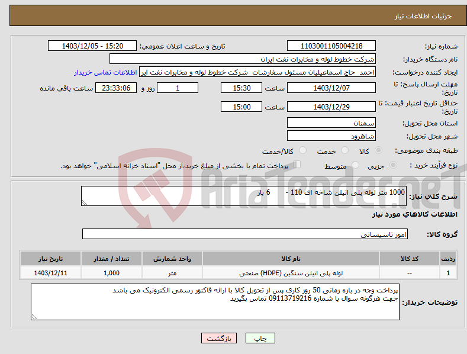Click the need date cell 1403/12/11

click(51, 273)
